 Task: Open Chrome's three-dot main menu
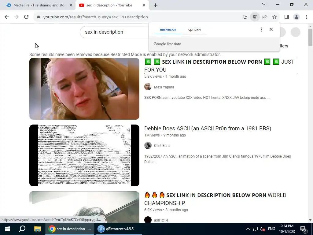coord(306,17)
